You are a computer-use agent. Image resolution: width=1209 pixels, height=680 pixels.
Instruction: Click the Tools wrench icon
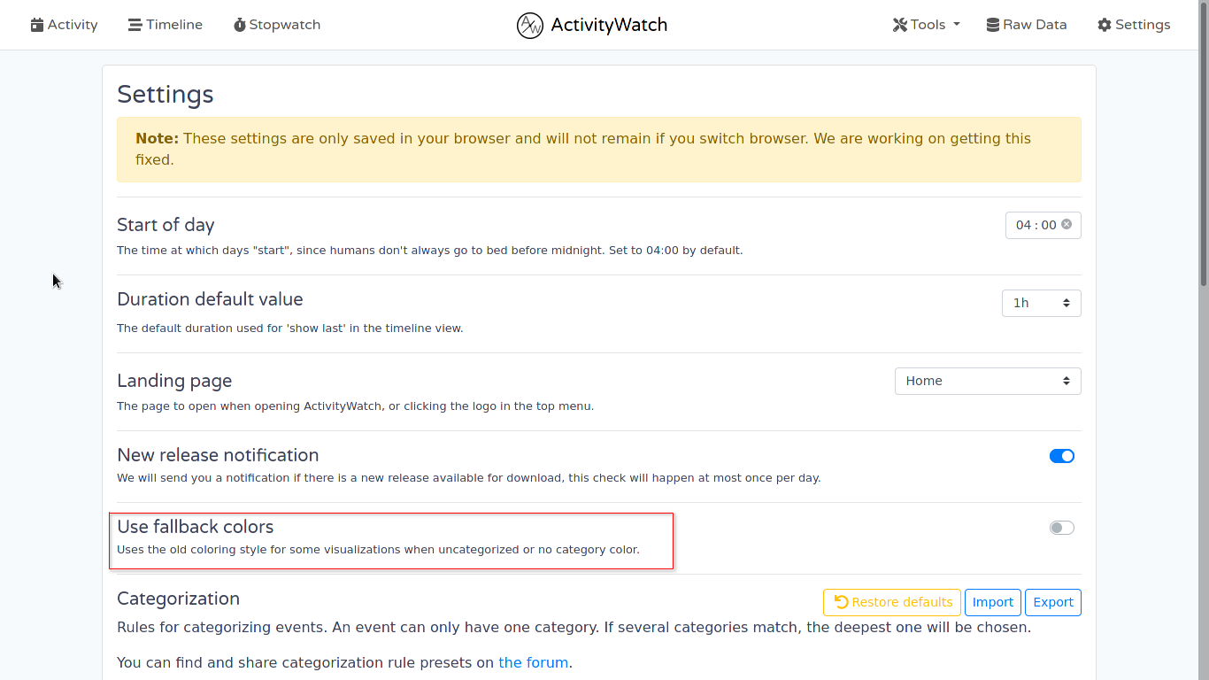[x=900, y=26]
